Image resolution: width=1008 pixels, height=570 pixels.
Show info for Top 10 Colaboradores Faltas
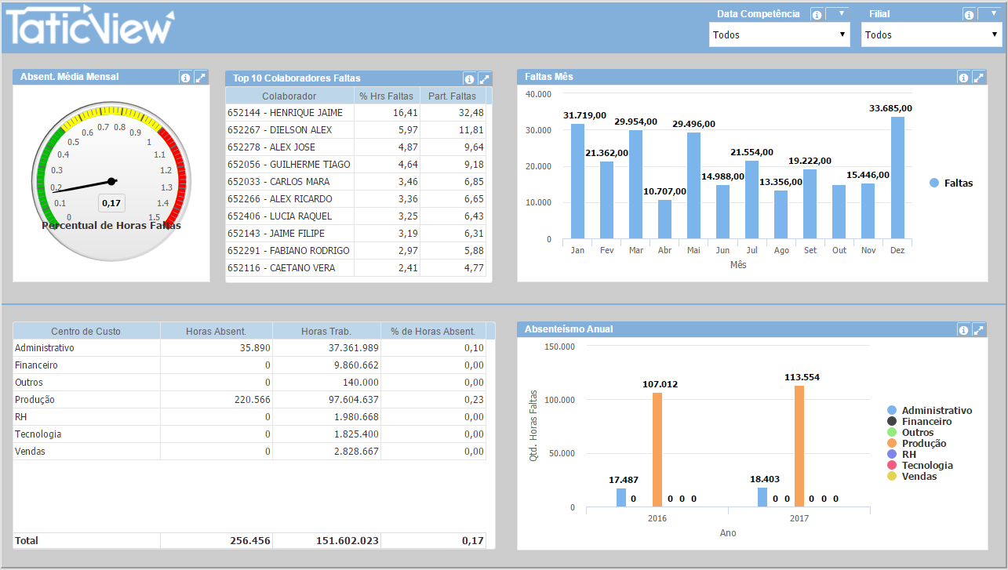tap(469, 78)
